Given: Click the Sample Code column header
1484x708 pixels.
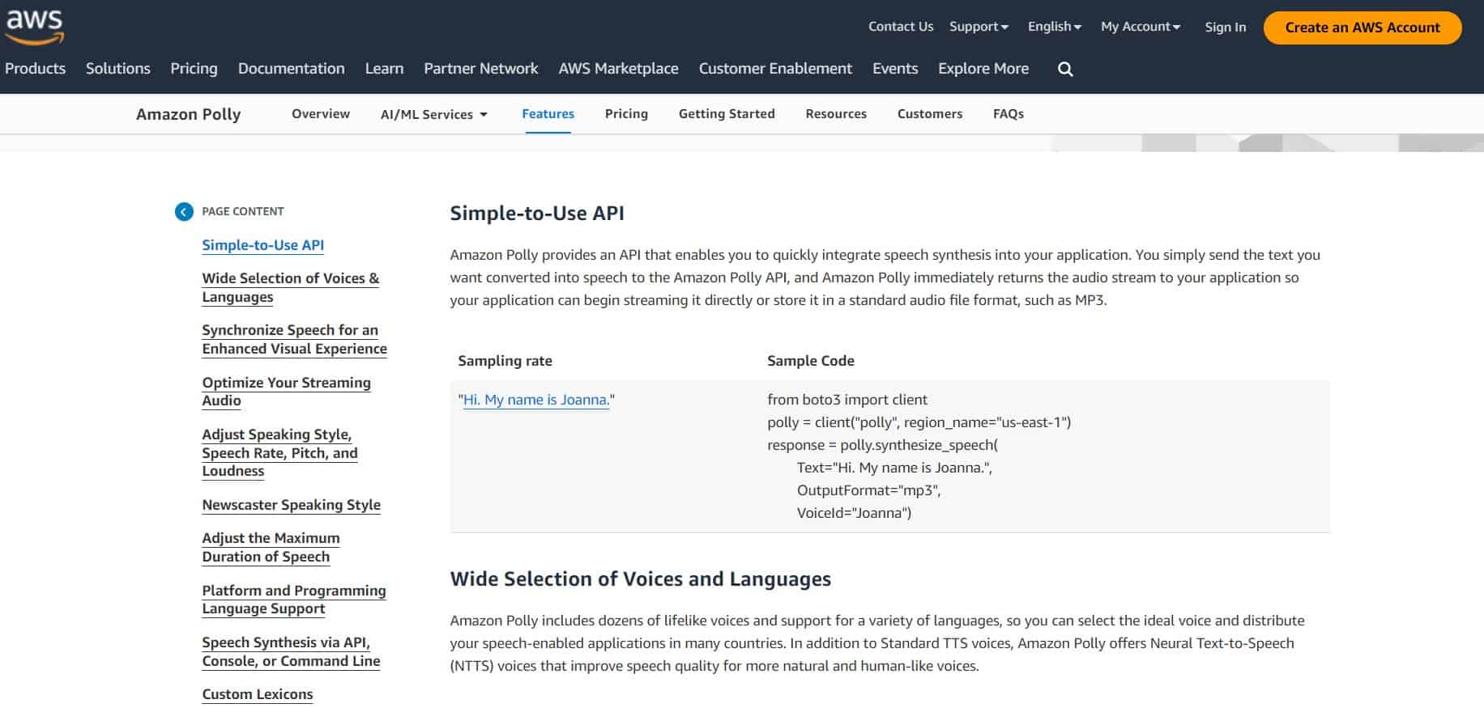Looking at the screenshot, I should pyautogui.click(x=811, y=361).
